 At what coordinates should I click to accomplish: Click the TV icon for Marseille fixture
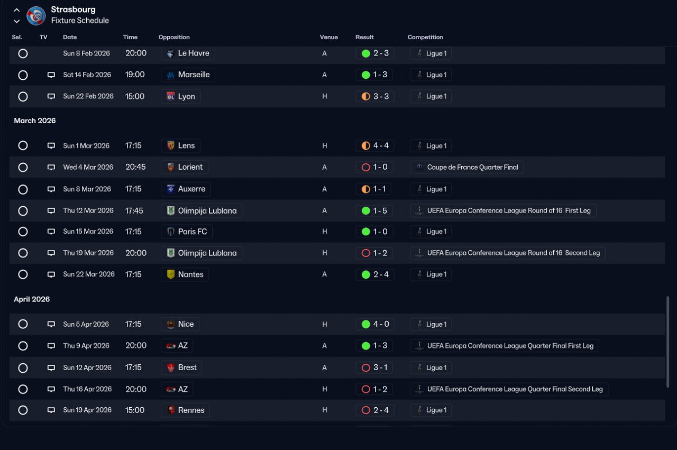coord(51,75)
